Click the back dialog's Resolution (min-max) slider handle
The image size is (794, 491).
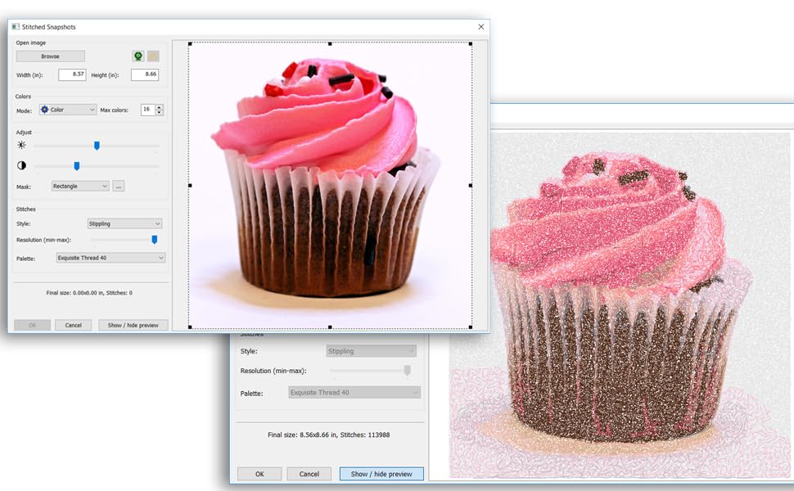tap(407, 371)
